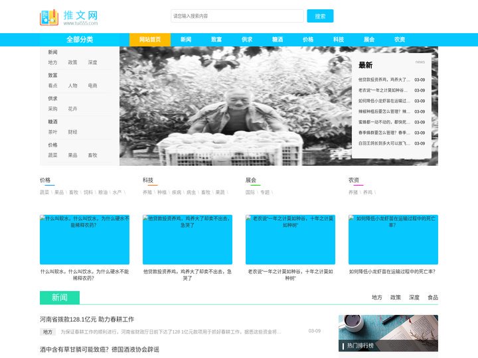Open headline 河南省拨款128.1亿元 助力春耕工作
The height and width of the screenshot is (358, 478).
(87, 320)
